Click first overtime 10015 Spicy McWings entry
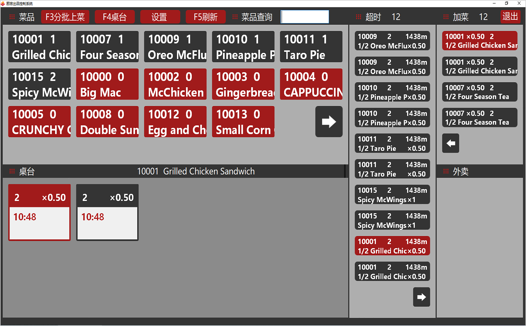 pos(392,195)
